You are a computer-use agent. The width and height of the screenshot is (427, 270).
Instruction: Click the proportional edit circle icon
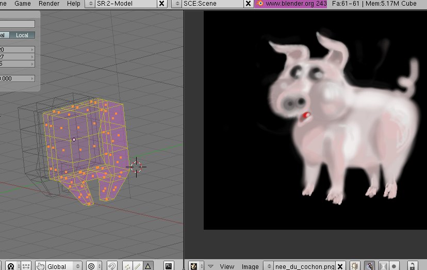[x=91, y=266]
